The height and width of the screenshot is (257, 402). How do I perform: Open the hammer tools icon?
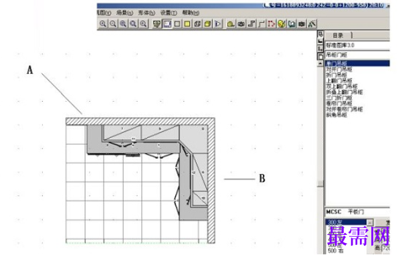312,24
